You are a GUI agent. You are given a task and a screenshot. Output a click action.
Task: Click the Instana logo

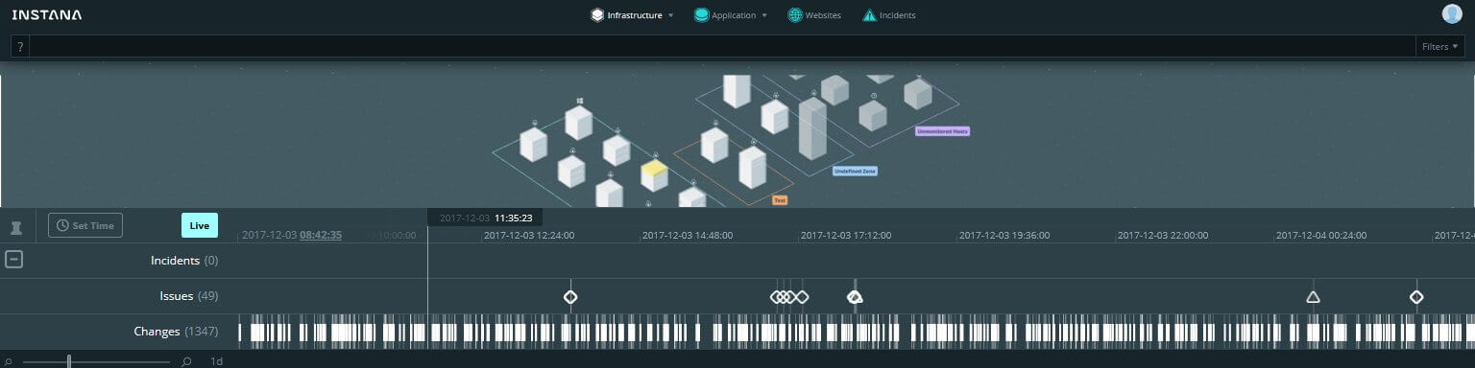coord(47,15)
